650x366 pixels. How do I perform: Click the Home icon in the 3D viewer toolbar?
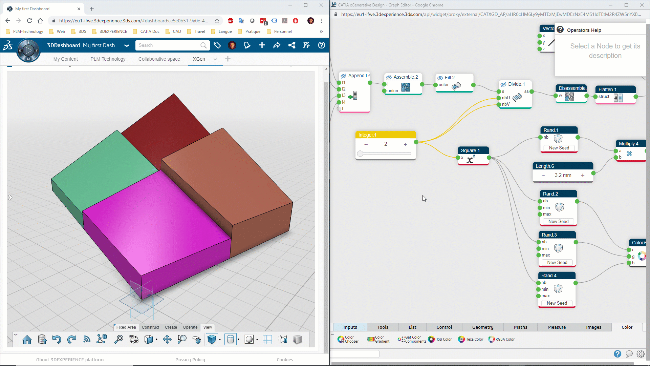pos(27,339)
